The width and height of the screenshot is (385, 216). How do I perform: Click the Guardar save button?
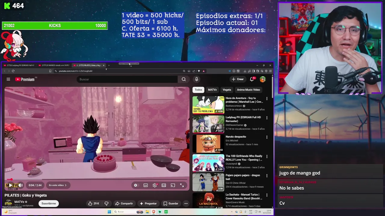[171, 203]
